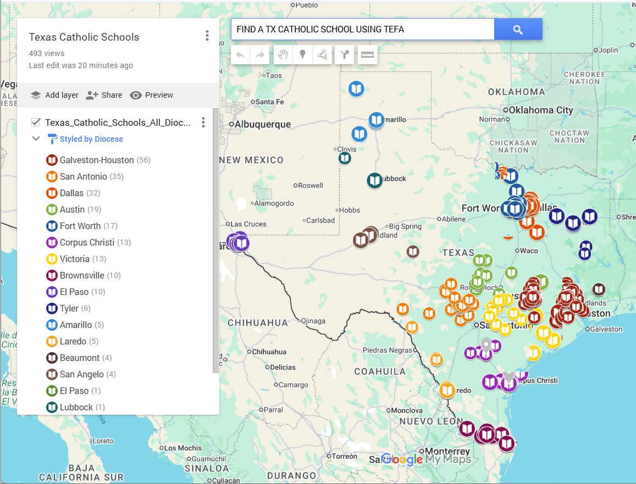Run the search with the magnifier button
This screenshot has height=484, width=636.
[x=517, y=29]
